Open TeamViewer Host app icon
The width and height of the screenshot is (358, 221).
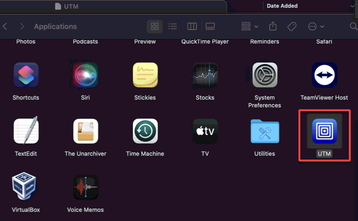324,75
